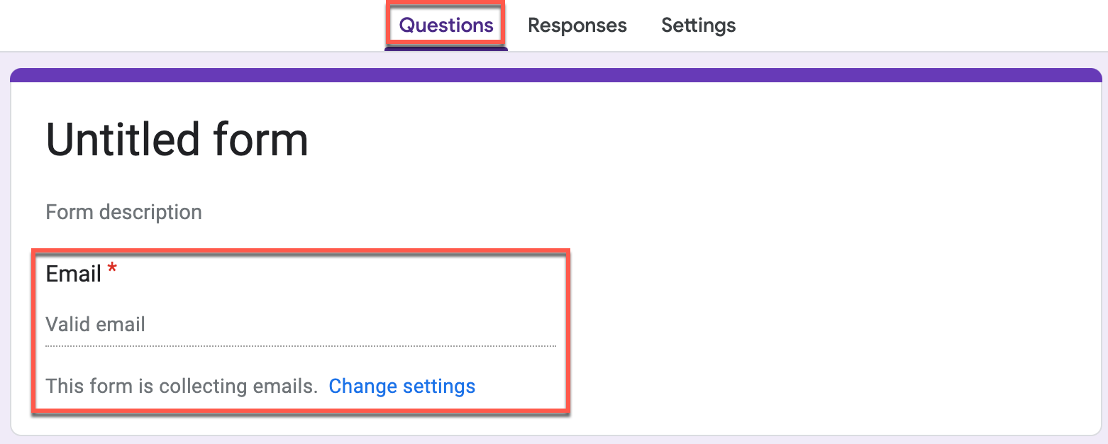Click the blank tab bar left of Questions

click(x=192, y=26)
